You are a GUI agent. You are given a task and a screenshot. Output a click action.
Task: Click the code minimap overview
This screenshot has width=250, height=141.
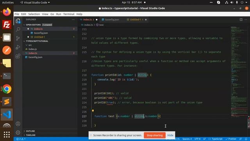coord(239,72)
